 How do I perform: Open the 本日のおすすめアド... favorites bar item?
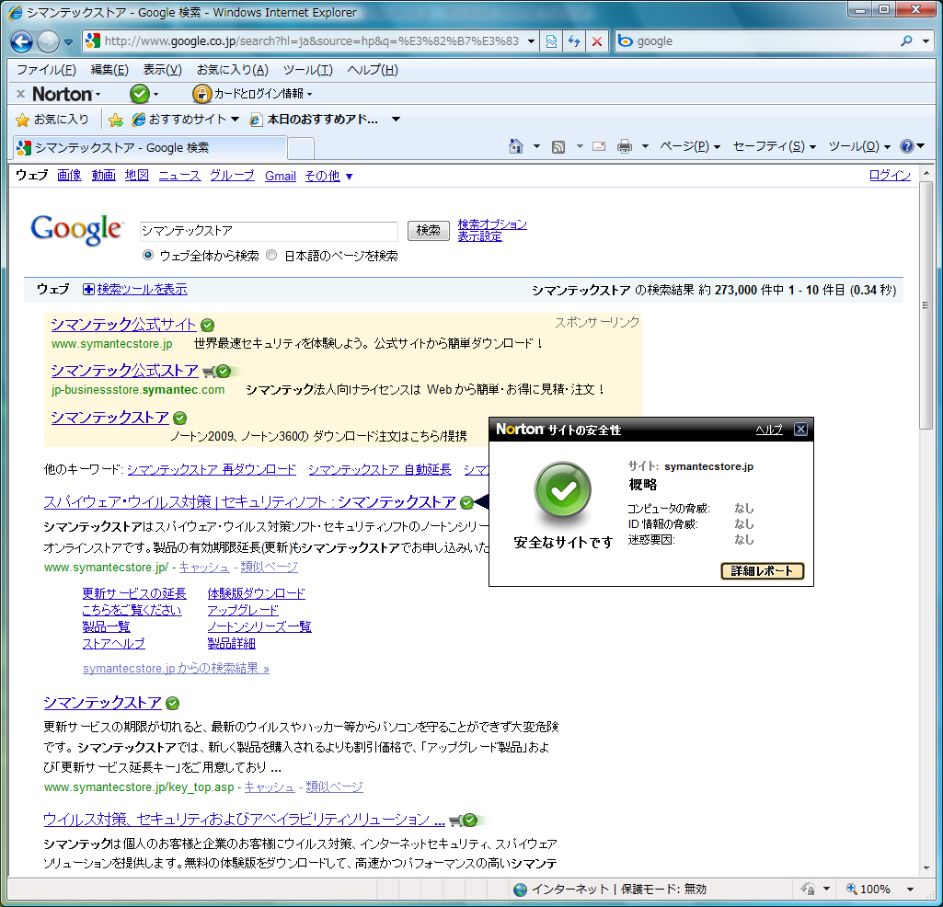pyautogui.click(x=315, y=120)
